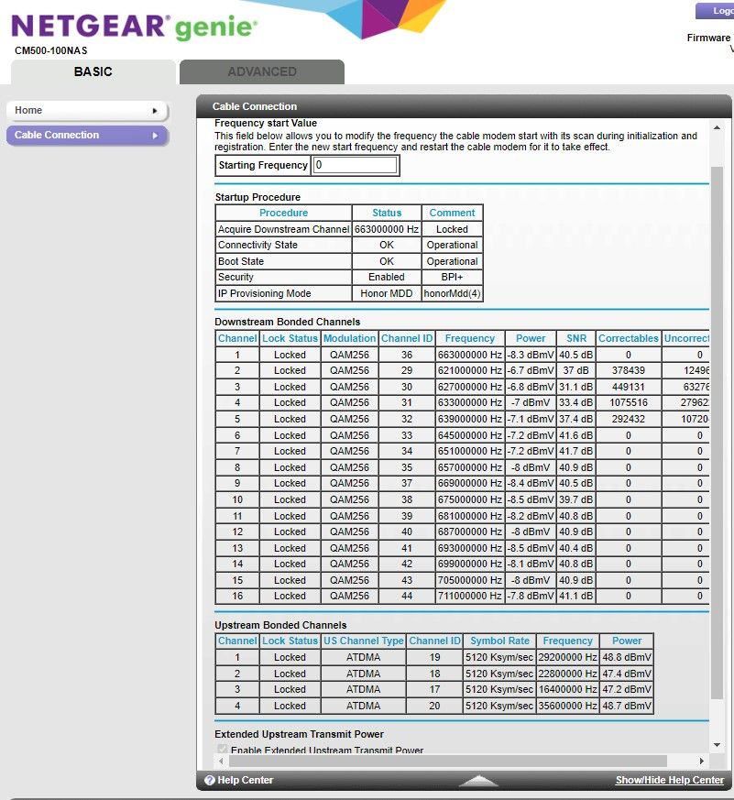
Task: Click SNR value '41.7 dB'
Action: point(575,451)
